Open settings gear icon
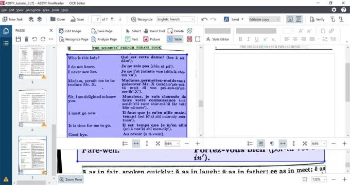 (x=334, y=10)
